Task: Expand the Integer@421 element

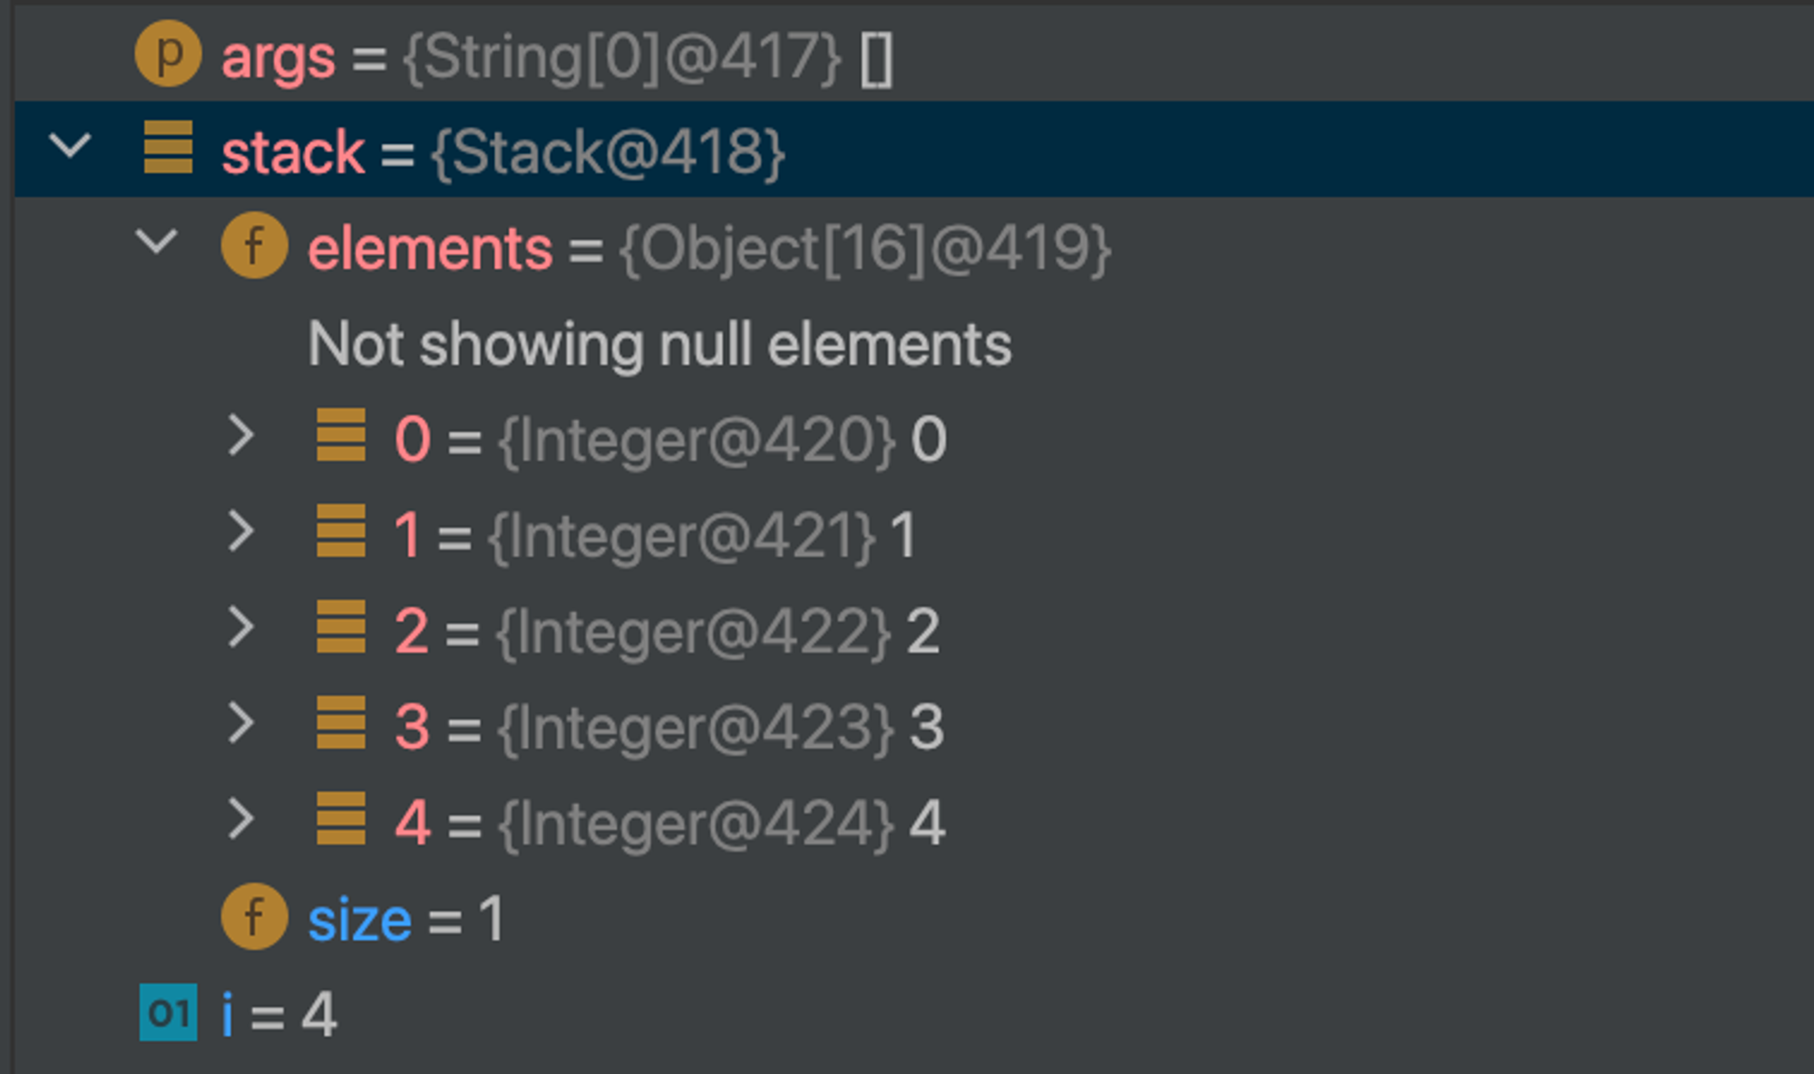Action: (x=241, y=531)
